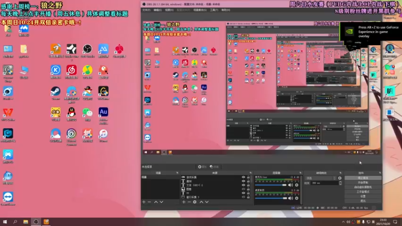
Task: Open the WPS Office desktop icon
Action: coord(8,115)
